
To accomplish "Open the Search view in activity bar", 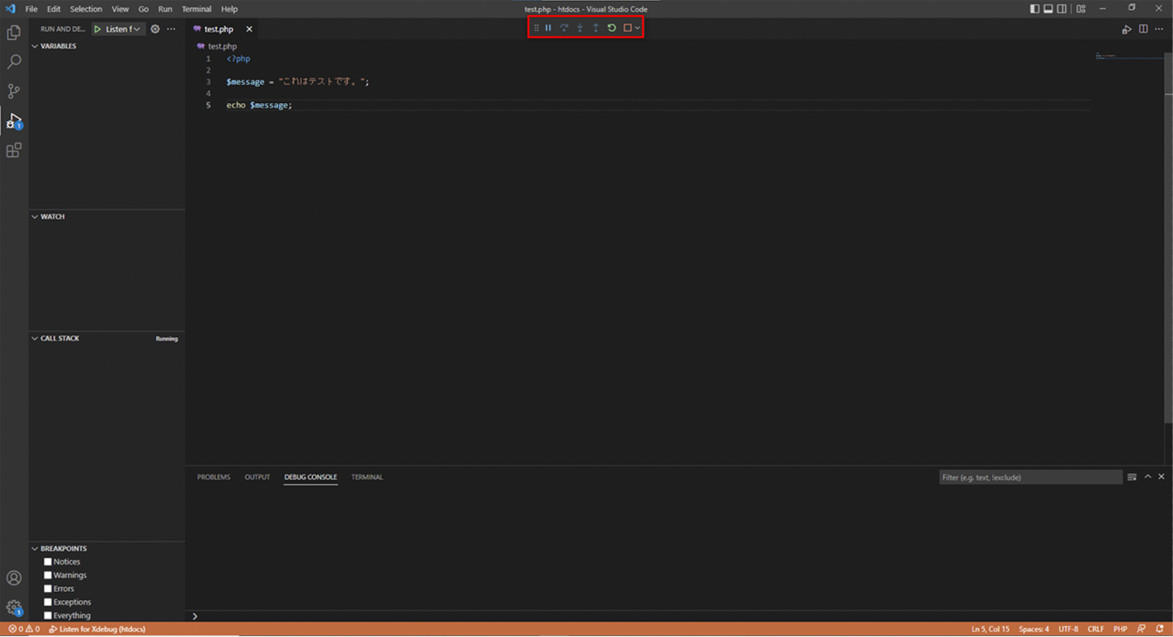I will (x=14, y=62).
